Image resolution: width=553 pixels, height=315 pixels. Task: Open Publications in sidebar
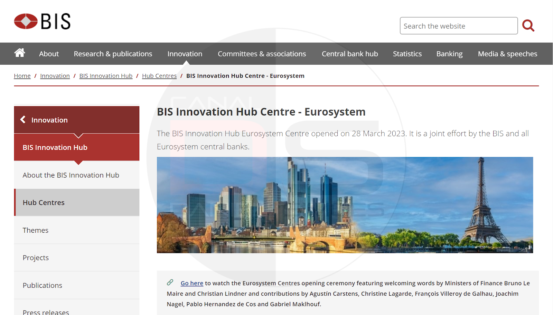(x=77, y=285)
